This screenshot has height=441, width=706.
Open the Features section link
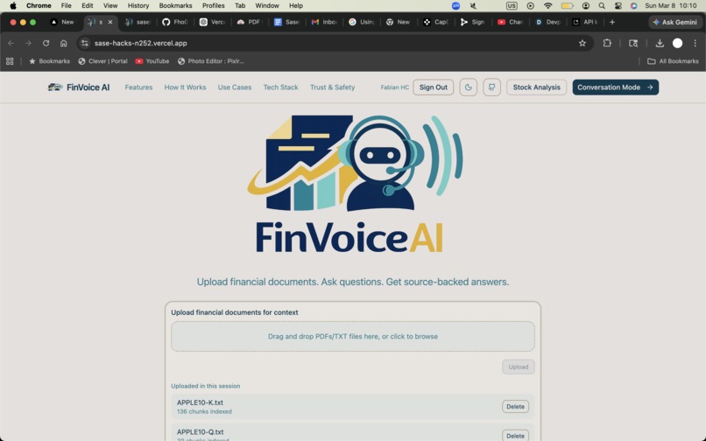(138, 87)
